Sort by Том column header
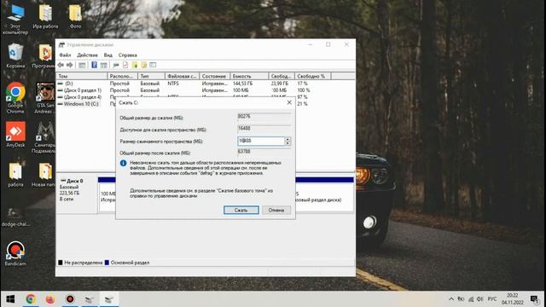The image size is (546, 307). [82, 76]
